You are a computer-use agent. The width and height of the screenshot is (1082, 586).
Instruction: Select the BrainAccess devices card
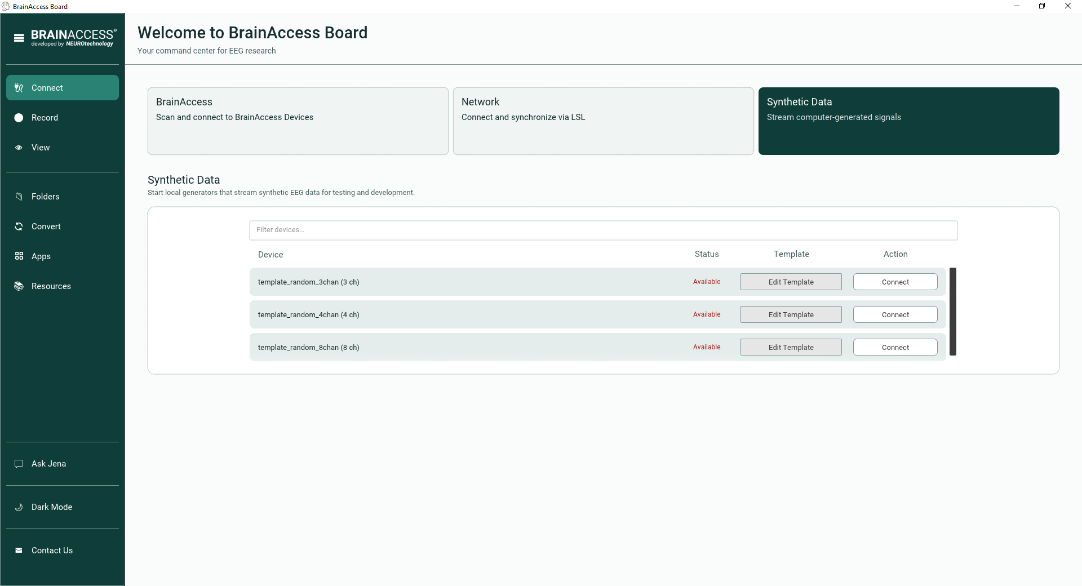coord(298,121)
